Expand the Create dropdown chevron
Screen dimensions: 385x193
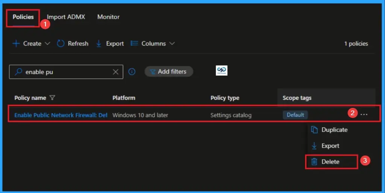[x=47, y=43]
